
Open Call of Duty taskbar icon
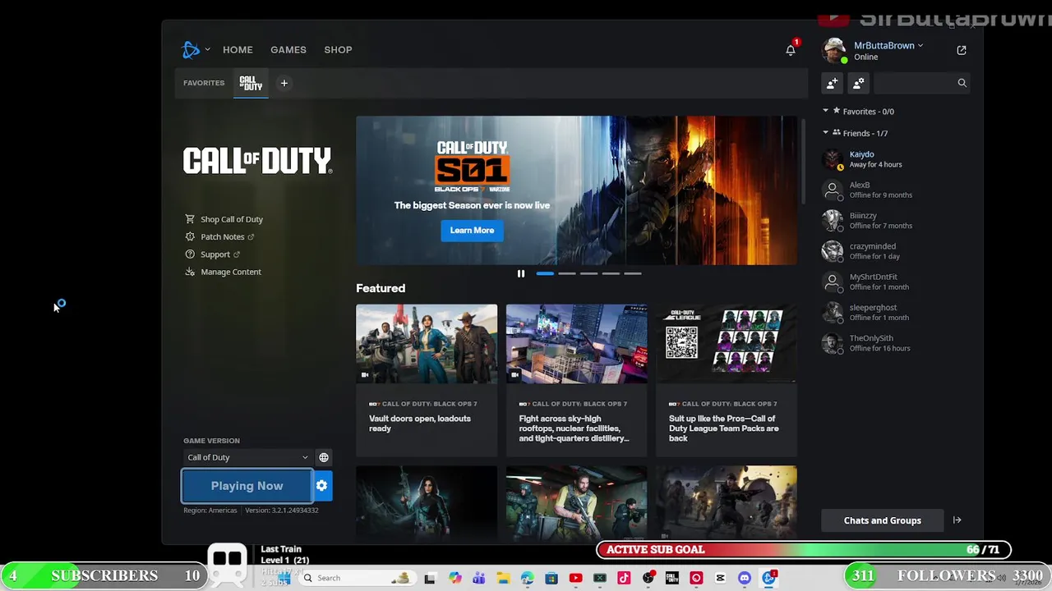(671, 578)
